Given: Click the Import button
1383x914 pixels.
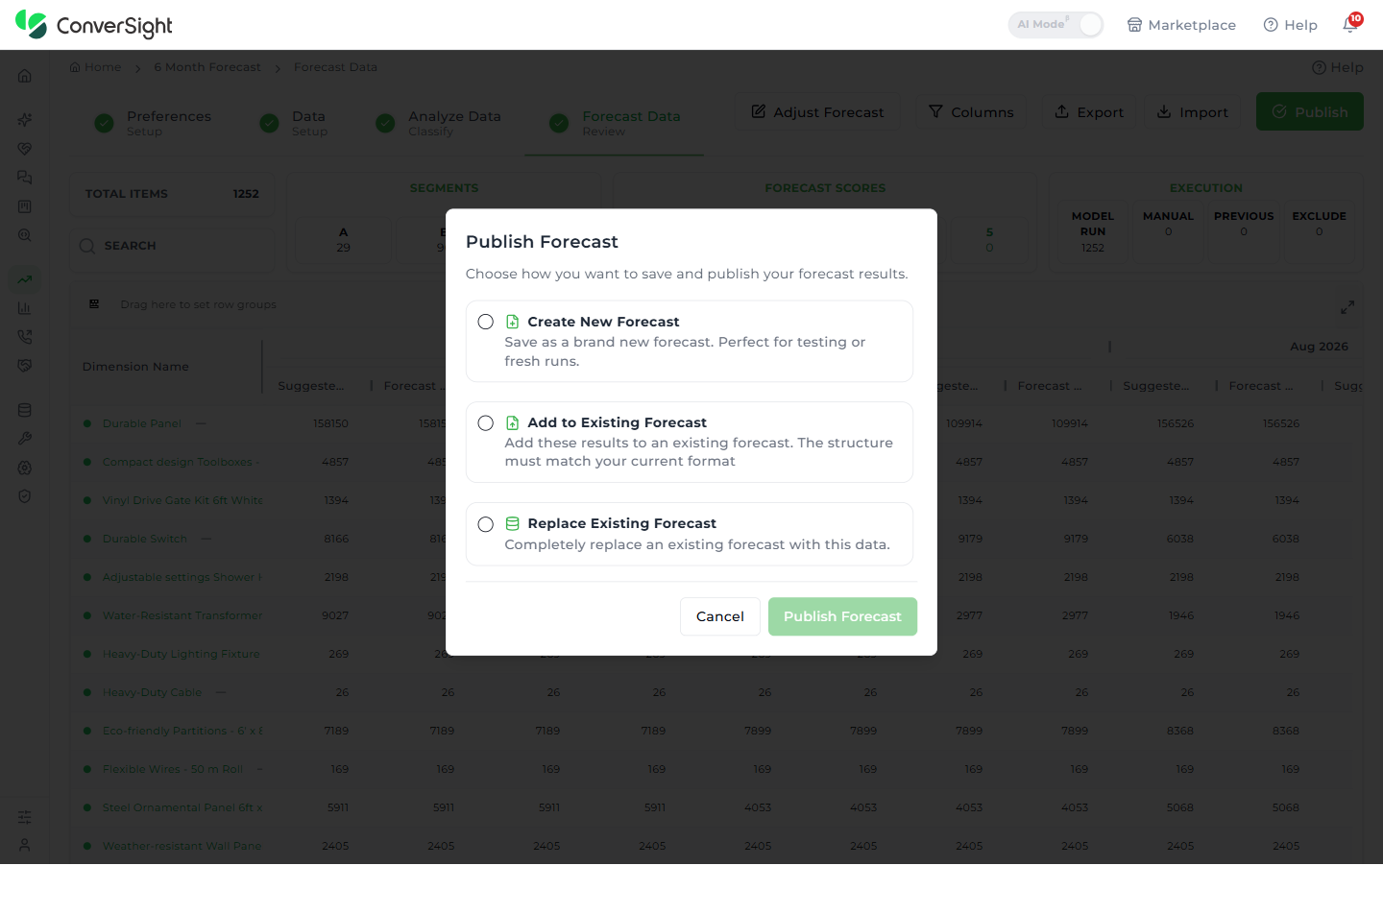Looking at the screenshot, I should (1192, 111).
